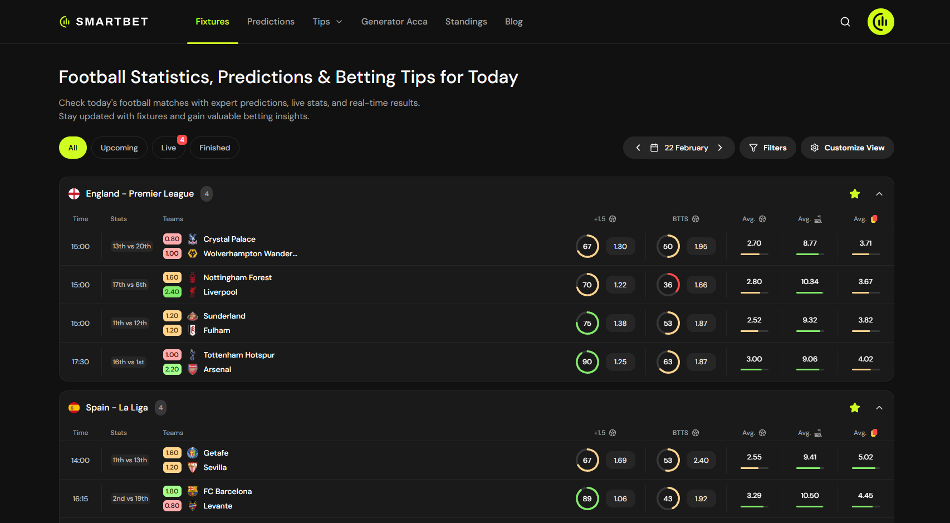Click the Liverpool club crest
The height and width of the screenshot is (523, 950).
[193, 292]
